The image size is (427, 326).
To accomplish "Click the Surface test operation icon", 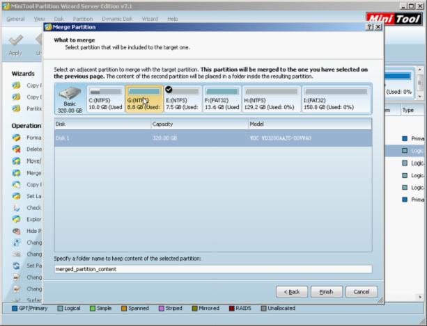I will pos(16,300).
